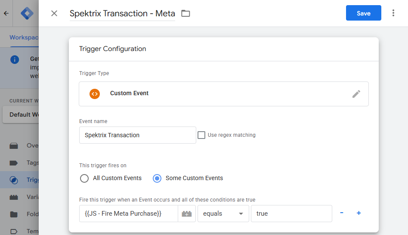Open the equals operator dropdown

(x=223, y=214)
